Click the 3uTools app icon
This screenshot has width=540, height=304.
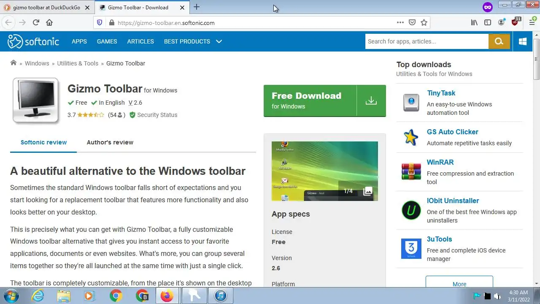411,249
